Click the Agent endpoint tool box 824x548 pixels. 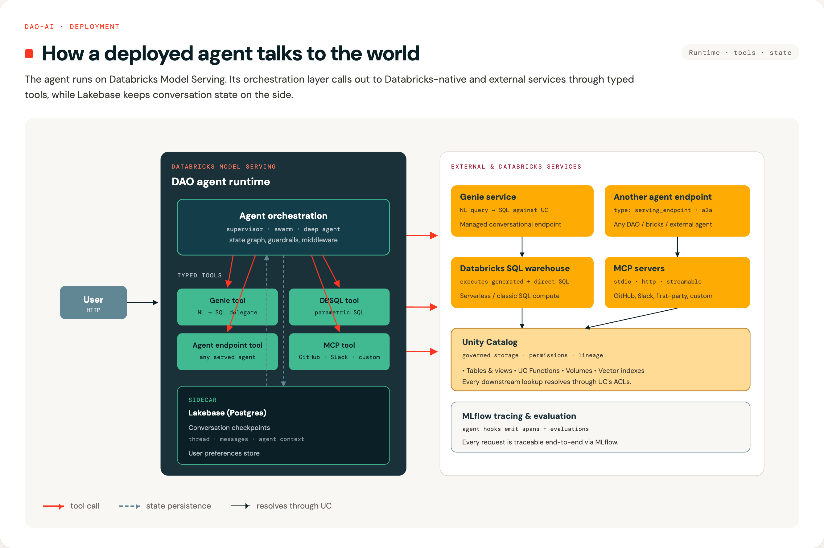227,351
